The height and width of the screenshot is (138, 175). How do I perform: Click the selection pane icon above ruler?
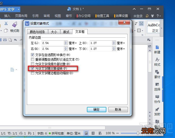(x=149, y=40)
